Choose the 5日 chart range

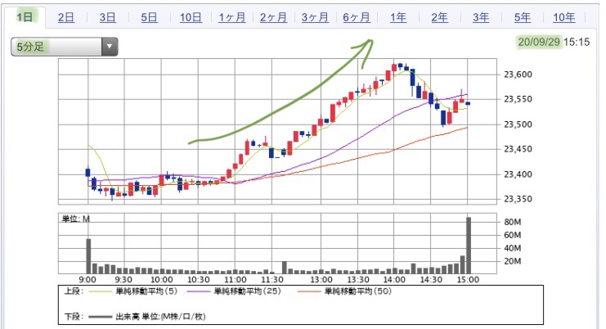pos(149,17)
